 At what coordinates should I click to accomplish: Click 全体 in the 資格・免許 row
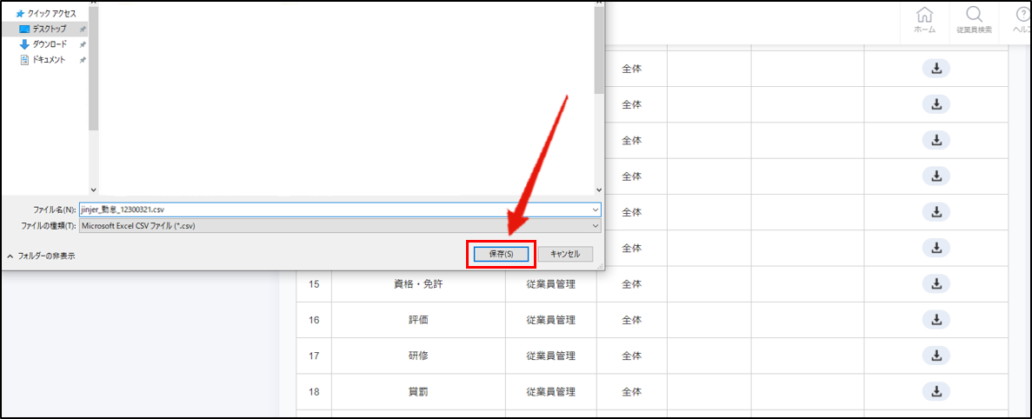(x=631, y=284)
